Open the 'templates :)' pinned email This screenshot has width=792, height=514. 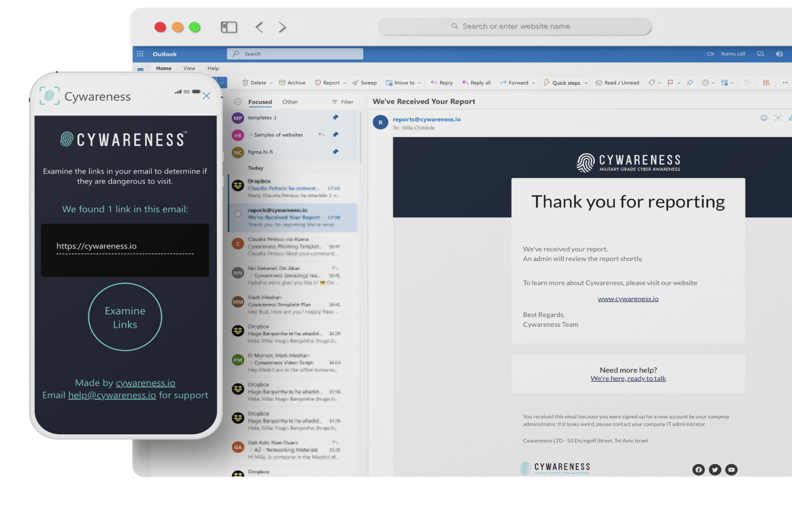pos(293,118)
